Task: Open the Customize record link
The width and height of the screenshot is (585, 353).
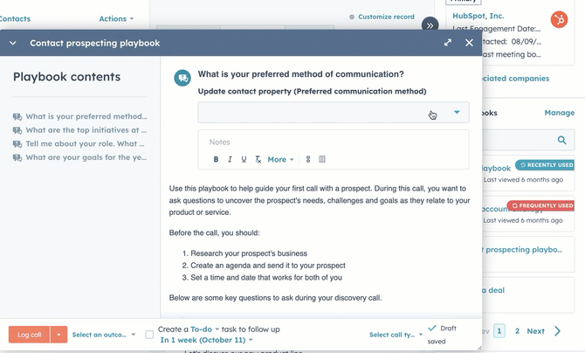Action: 380,17
